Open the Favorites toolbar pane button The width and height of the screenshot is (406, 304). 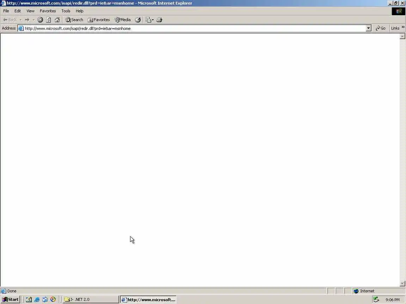pos(99,20)
